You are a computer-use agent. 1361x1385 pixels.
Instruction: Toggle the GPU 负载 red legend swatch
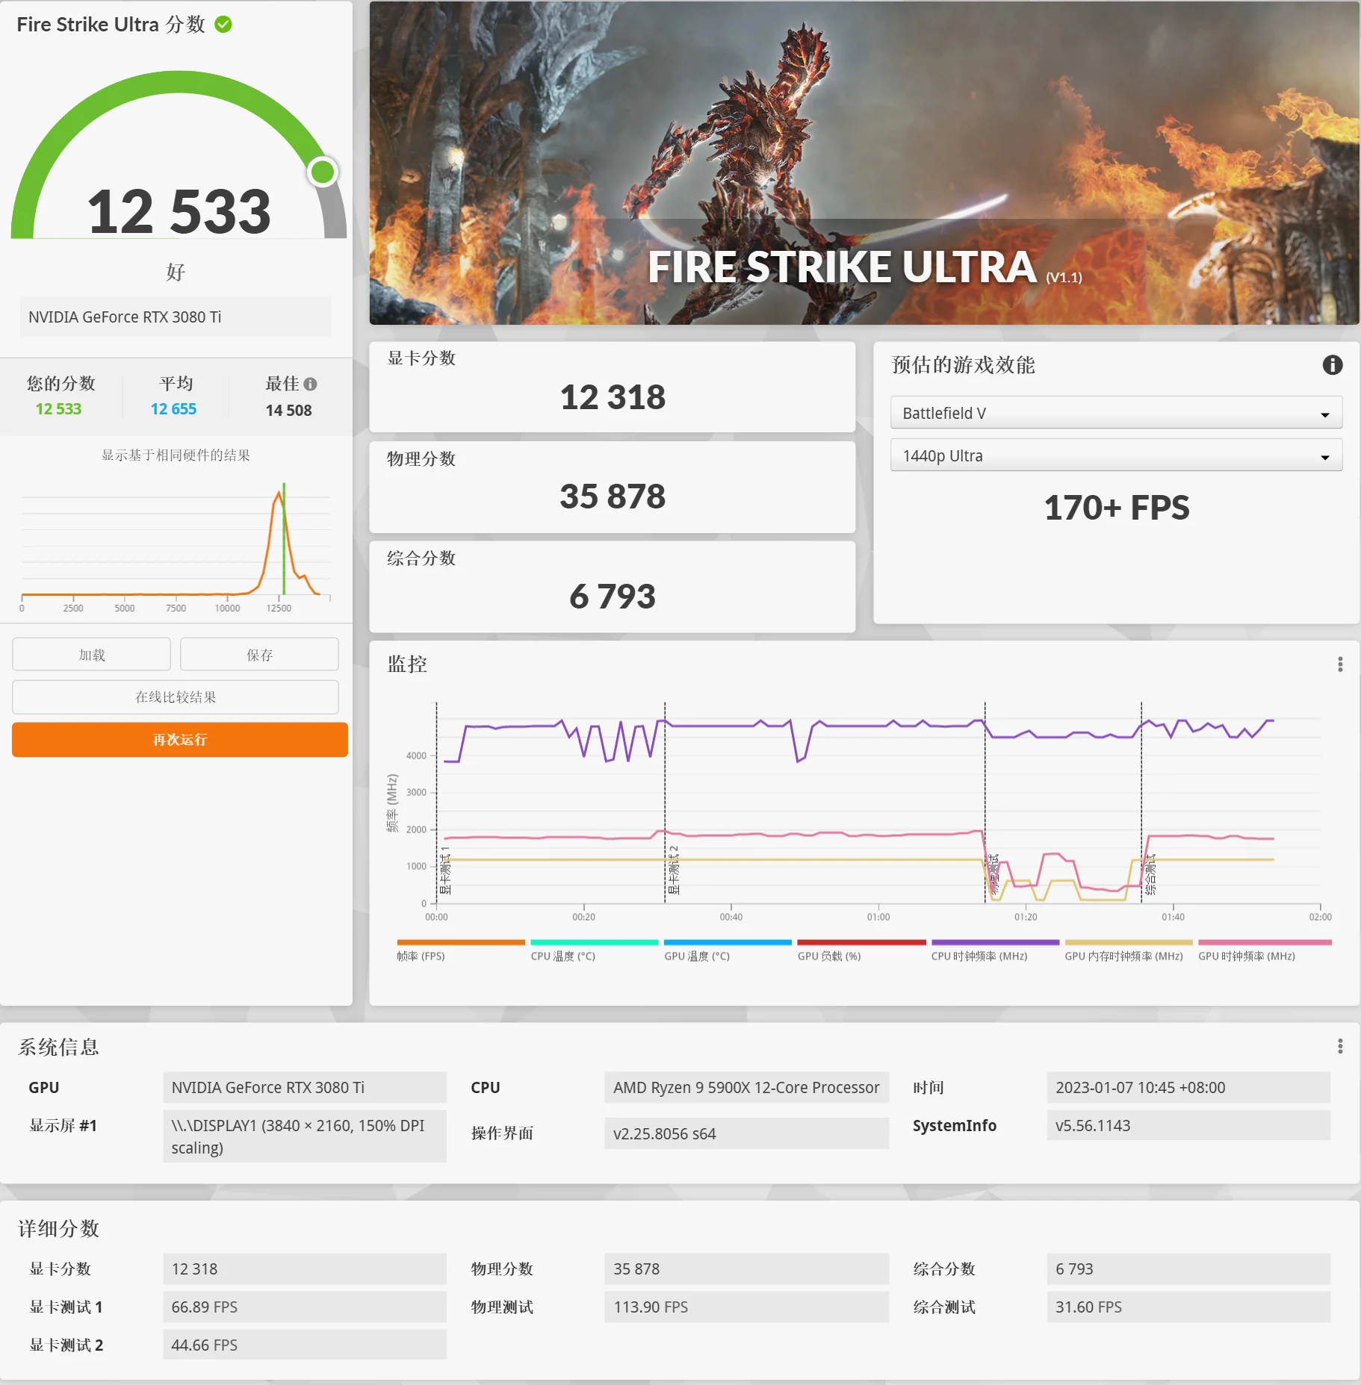pyautogui.click(x=861, y=942)
